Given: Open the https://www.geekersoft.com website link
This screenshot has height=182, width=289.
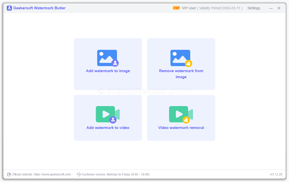Looking at the screenshot, I should tap(52, 174).
